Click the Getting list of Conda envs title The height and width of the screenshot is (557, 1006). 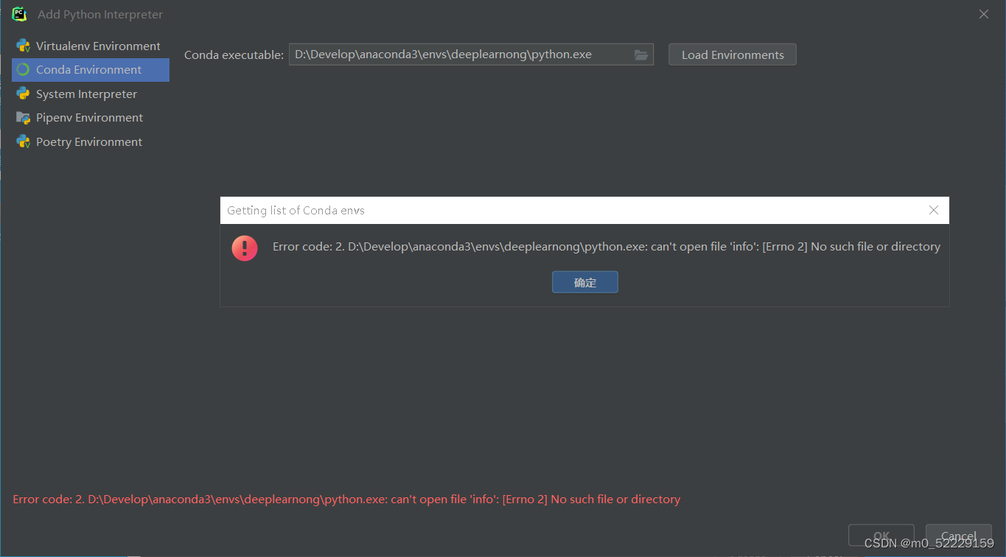pos(296,211)
